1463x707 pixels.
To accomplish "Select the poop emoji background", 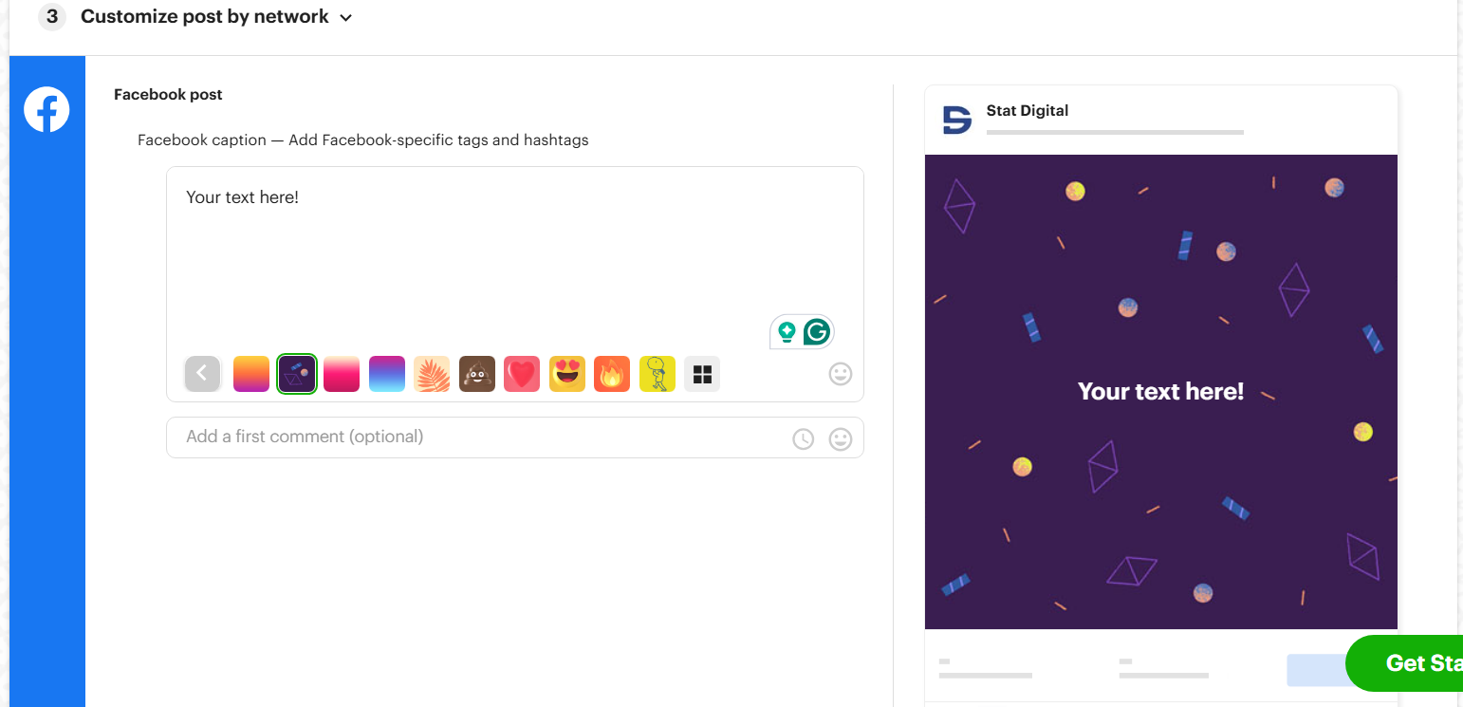I will [x=477, y=374].
